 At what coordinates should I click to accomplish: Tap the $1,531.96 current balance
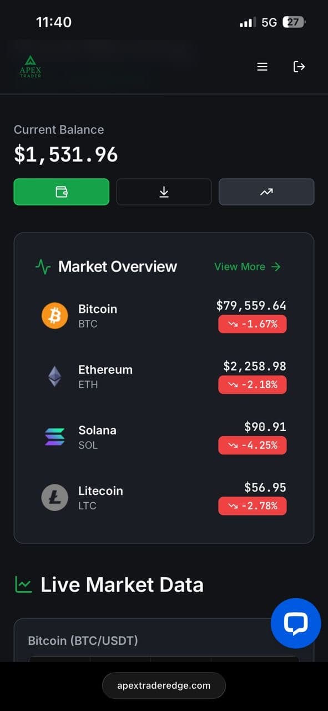66,155
